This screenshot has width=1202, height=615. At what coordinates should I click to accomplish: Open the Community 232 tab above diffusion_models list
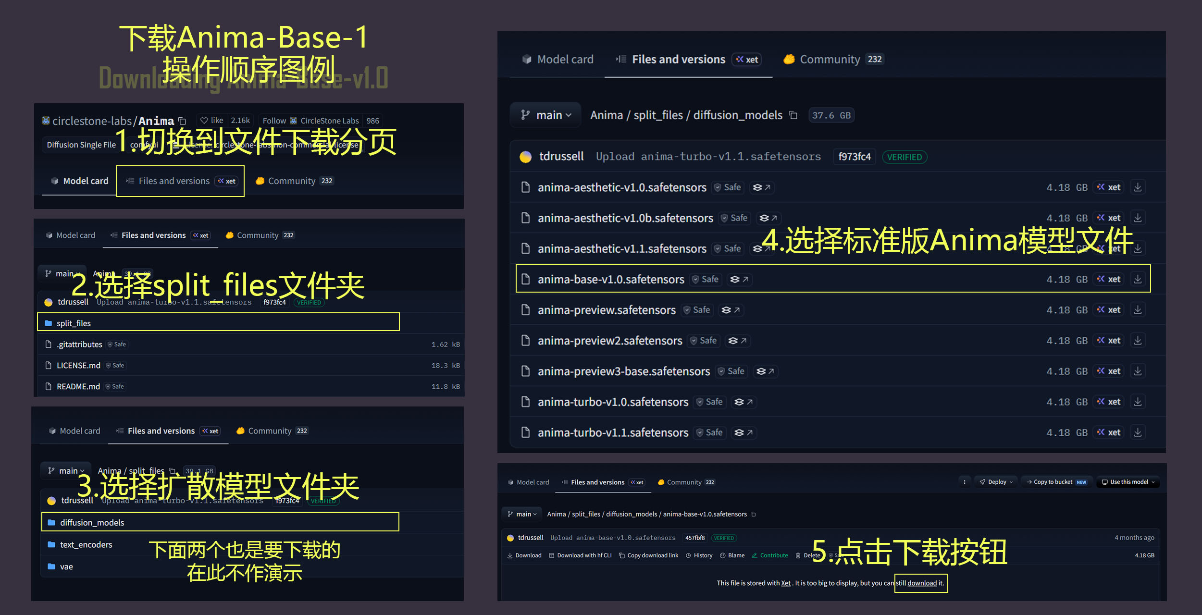click(833, 60)
